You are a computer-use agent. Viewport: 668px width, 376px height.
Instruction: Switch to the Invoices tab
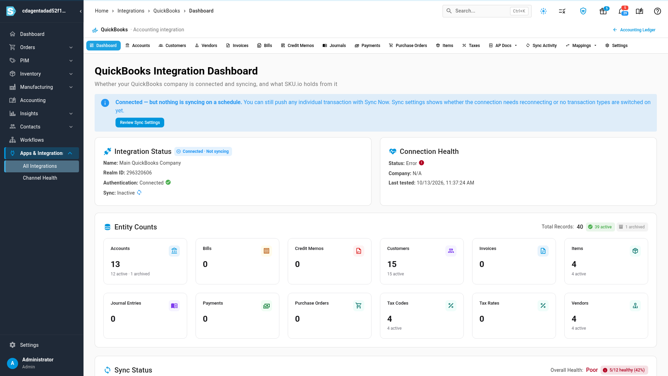[237, 46]
